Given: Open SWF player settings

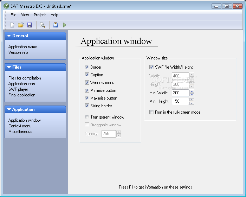Looking at the screenshot, I should point(18,89).
